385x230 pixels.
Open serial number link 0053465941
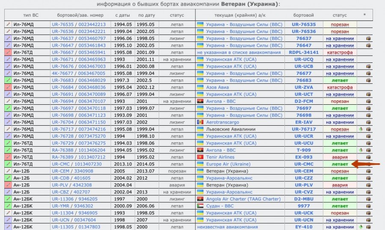click(92, 52)
